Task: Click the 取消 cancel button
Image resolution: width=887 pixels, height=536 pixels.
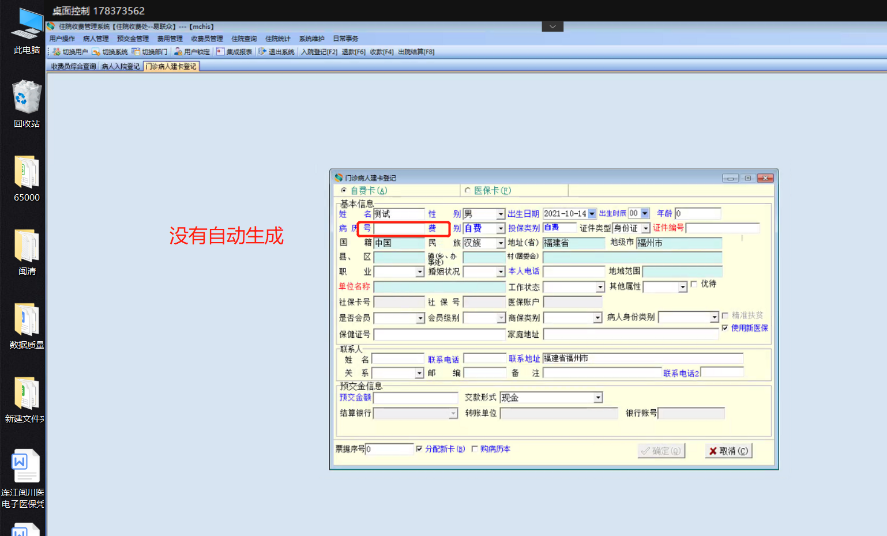Action: tap(728, 451)
